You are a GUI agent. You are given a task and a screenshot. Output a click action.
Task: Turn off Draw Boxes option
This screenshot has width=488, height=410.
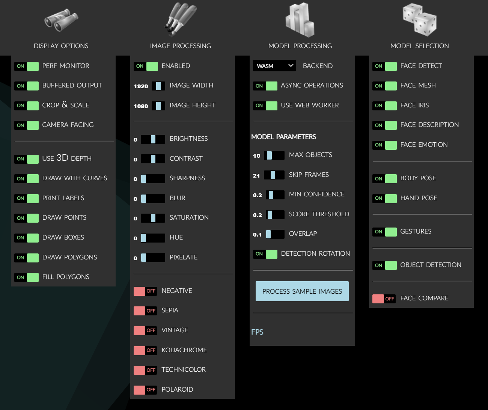(27, 238)
